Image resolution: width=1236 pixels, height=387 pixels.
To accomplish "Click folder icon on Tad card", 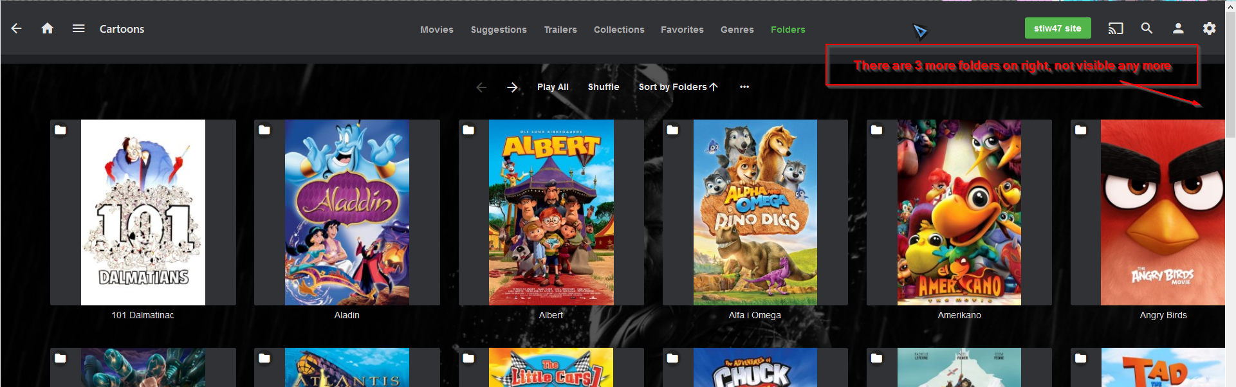I will point(1081,358).
